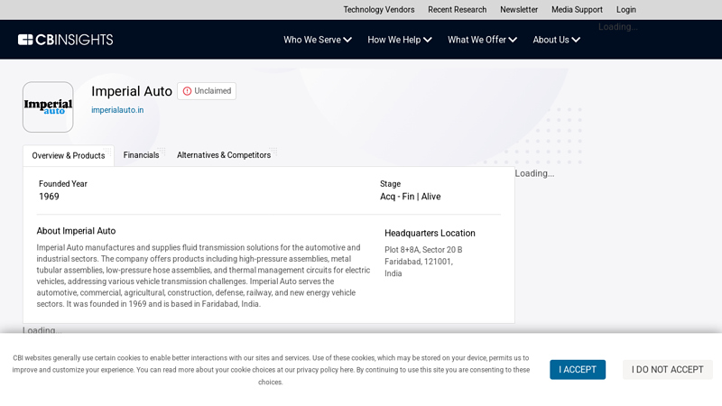Click Login in the top bar
722x406 pixels.
626,10
